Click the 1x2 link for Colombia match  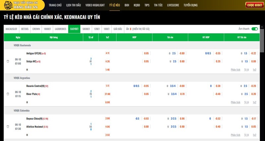(254, 135)
